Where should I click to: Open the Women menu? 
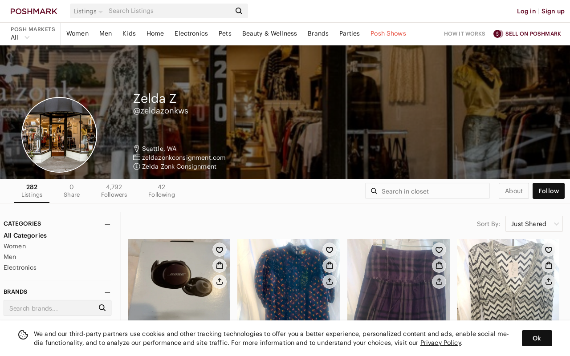point(77,33)
